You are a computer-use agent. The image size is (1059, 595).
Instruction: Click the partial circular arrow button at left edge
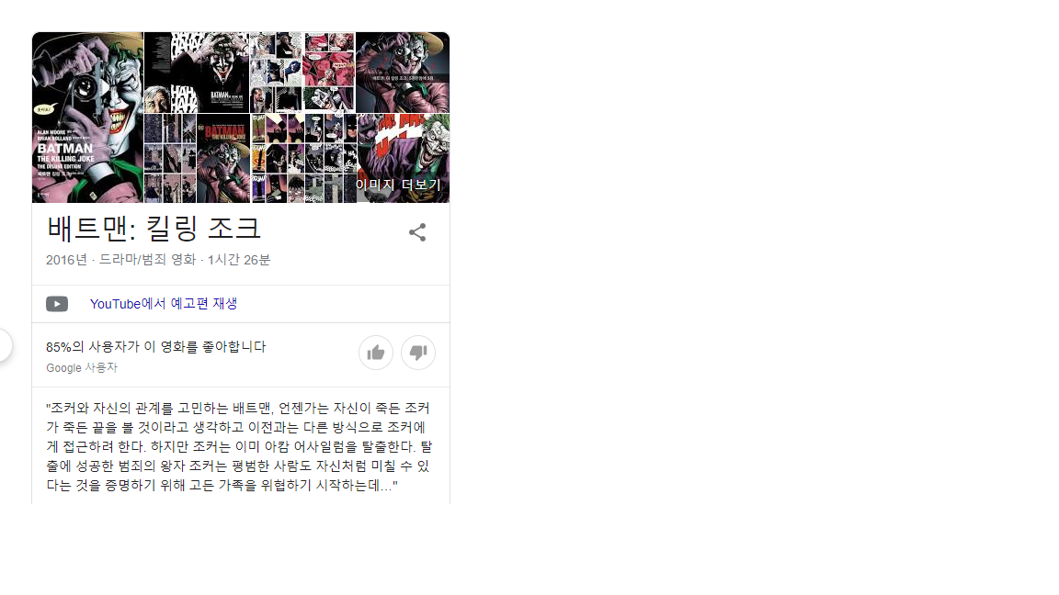[5, 345]
